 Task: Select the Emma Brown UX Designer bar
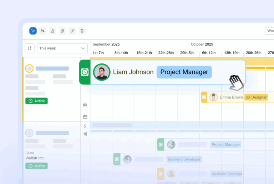pos(235,97)
